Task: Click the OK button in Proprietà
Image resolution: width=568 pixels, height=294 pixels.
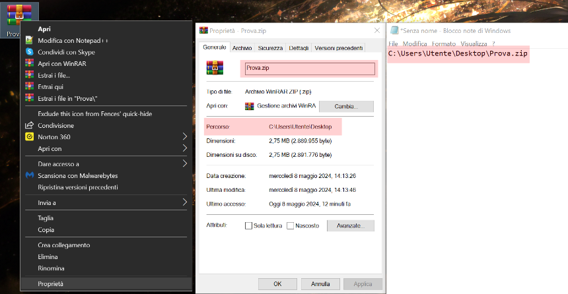Action: (x=277, y=284)
